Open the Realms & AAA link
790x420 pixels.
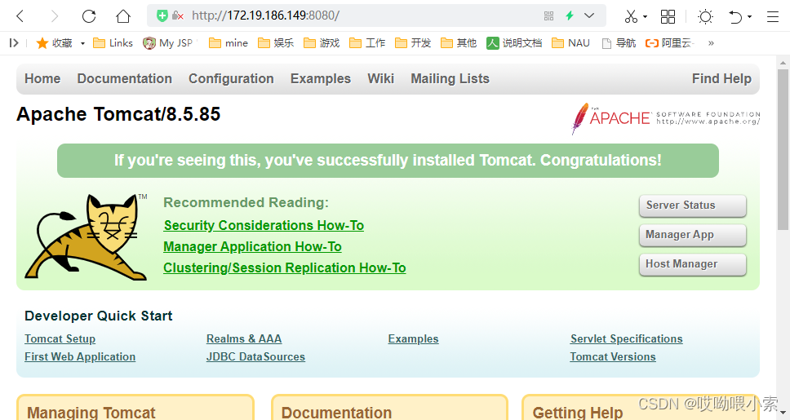coord(244,338)
